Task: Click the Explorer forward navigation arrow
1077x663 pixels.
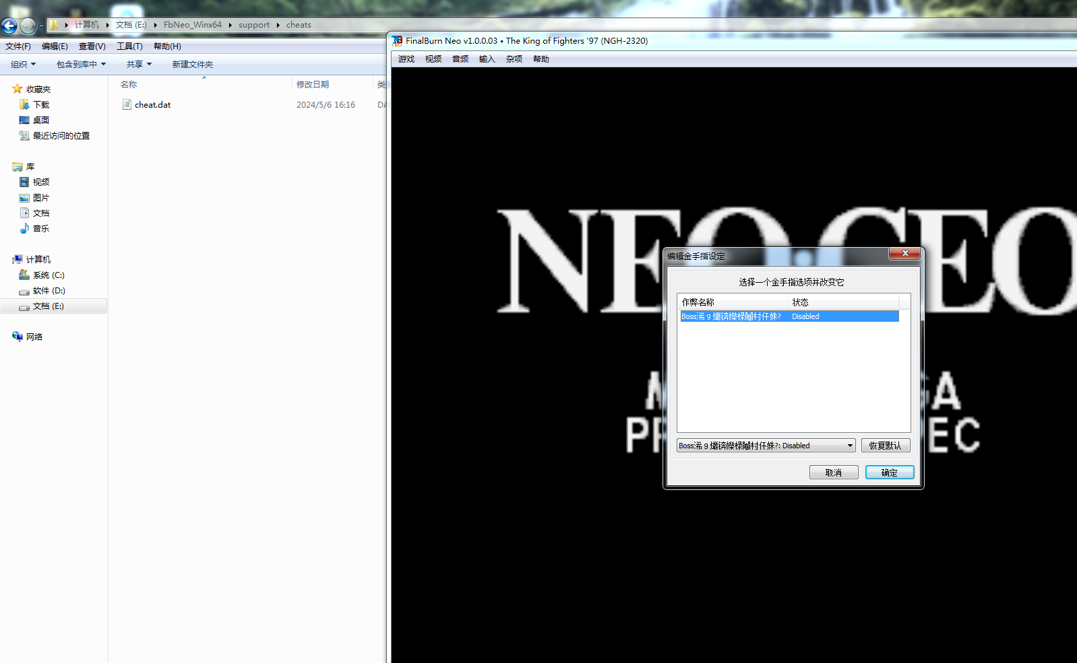Action: (28, 26)
